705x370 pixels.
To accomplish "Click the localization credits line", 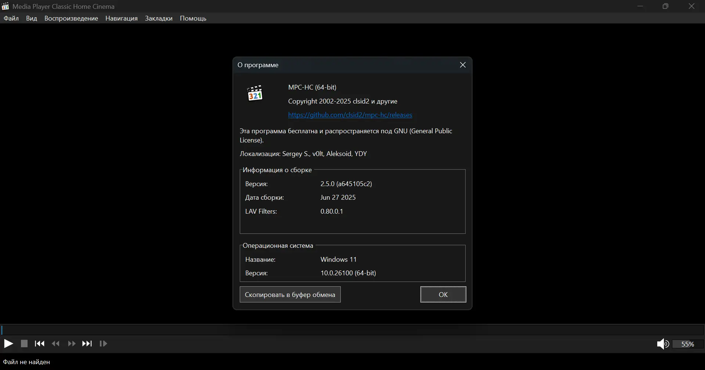I will click(x=303, y=154).
